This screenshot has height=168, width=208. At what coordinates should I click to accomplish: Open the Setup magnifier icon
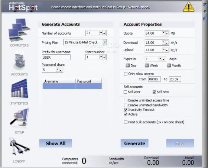[19, 117]
